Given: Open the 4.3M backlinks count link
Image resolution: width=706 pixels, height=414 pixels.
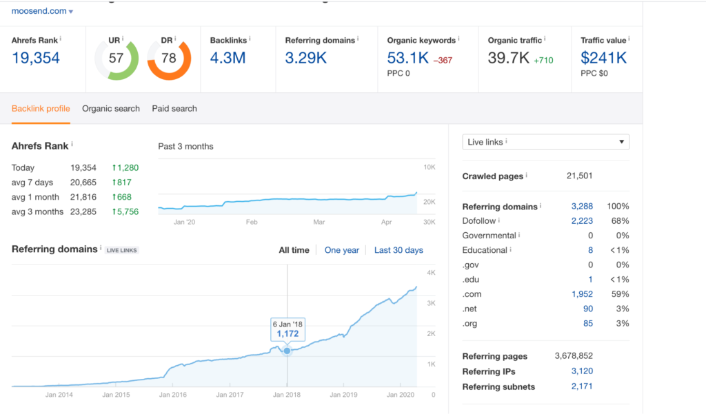Looking at the screenshot, I should pyautogui.click(x=228, y=58).
